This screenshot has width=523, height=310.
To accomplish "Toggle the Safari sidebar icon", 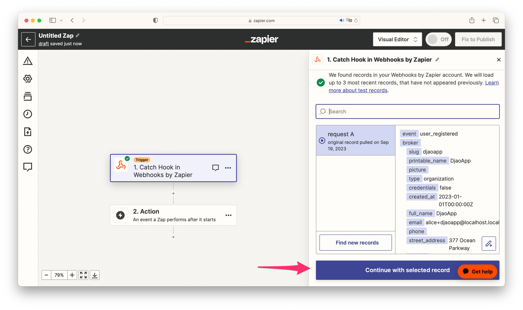I will [x=53, y=20].
